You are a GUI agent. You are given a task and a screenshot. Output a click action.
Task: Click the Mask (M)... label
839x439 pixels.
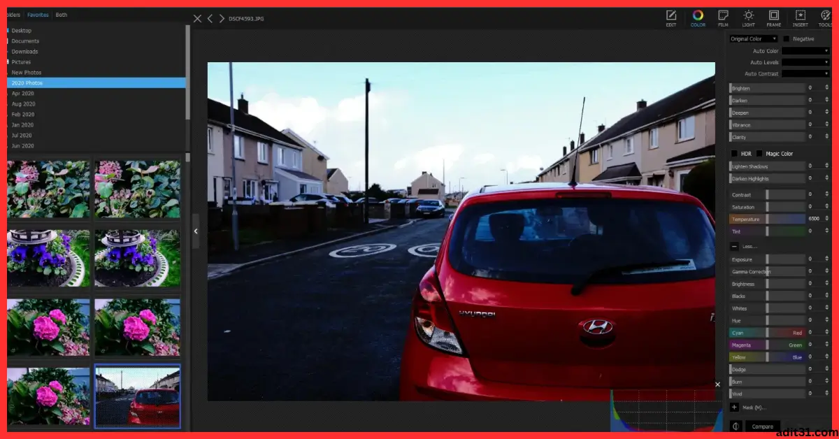[x=754, y=407]
